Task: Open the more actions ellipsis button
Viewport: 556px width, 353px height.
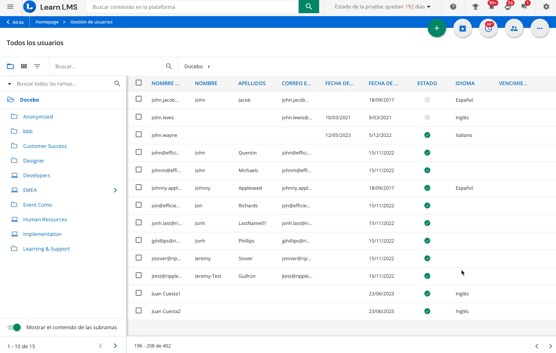Action: (x=540, y=28)
